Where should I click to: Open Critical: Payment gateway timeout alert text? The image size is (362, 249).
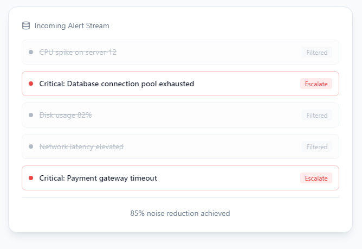pyautogui.click(x=98, y=178)
